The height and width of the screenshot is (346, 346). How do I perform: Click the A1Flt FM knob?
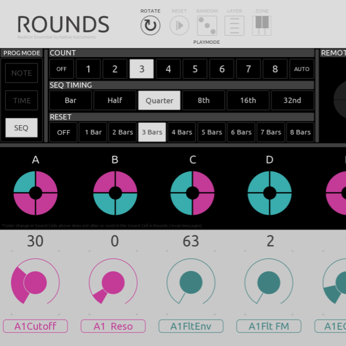[x=269, y=282]
